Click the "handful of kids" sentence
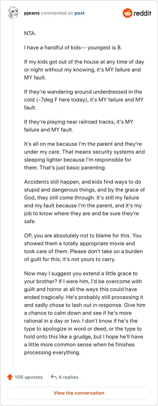 click(73, 48)
